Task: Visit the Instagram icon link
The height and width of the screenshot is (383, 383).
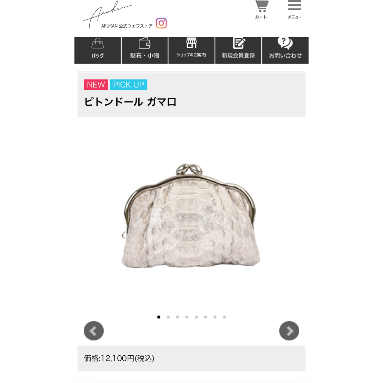Action: coord(161,23)
